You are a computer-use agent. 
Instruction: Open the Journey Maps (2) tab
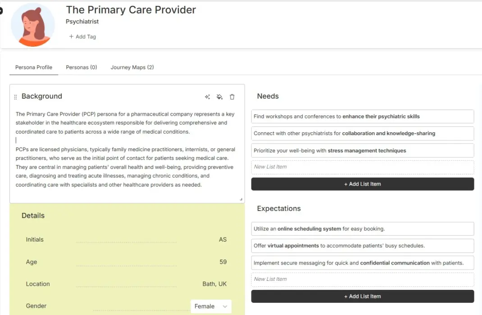132,67
